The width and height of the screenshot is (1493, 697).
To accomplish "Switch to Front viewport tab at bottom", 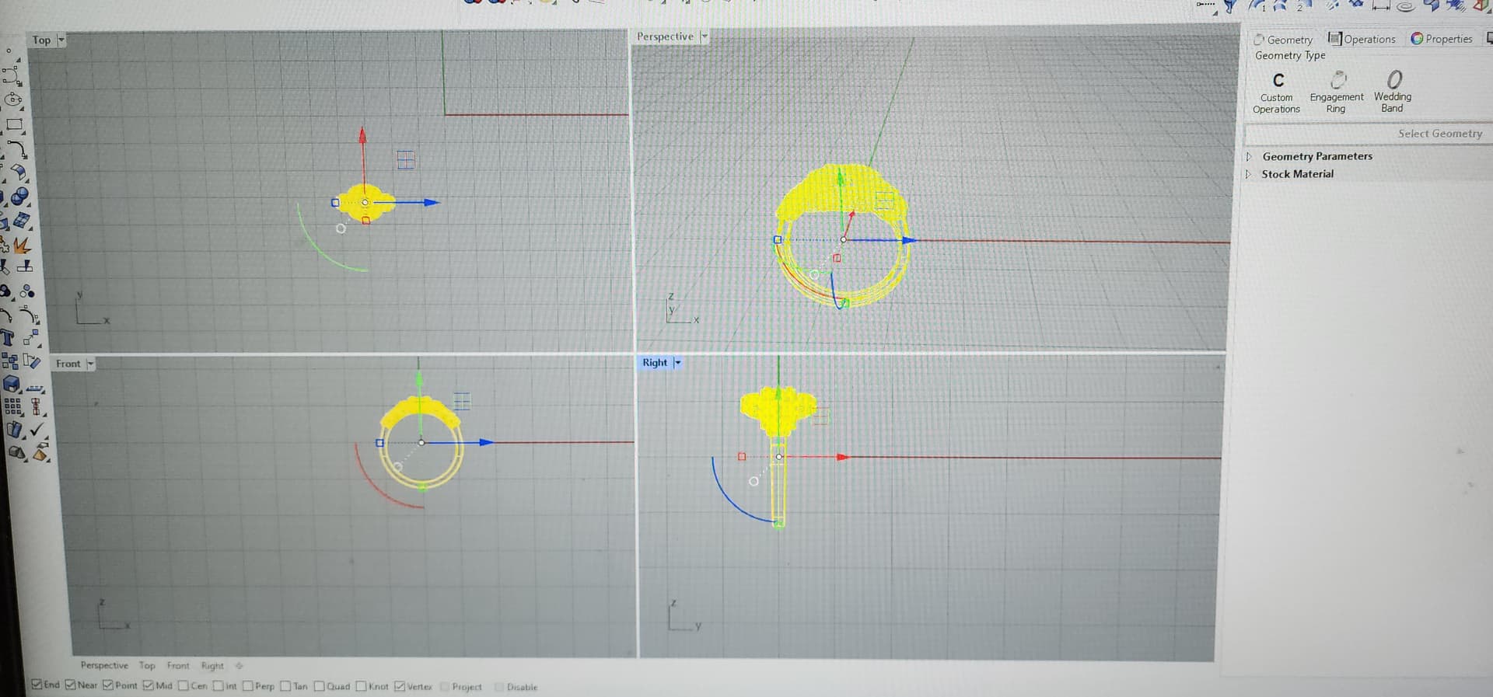I will coord(178,665).
